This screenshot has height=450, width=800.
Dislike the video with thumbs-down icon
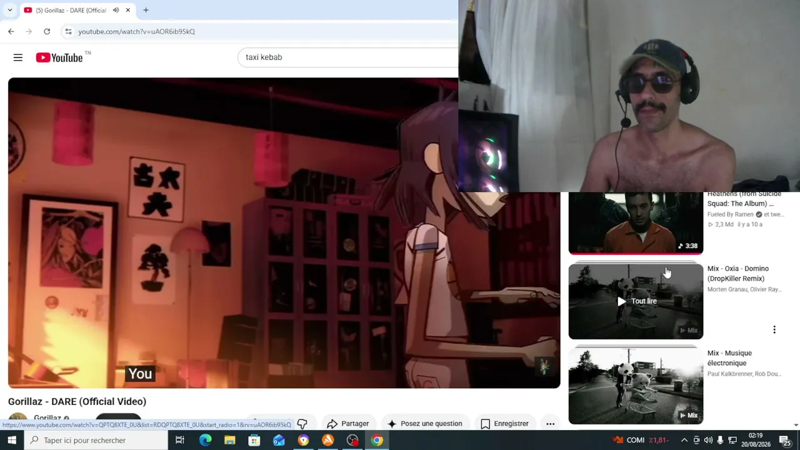pos(302,424)
